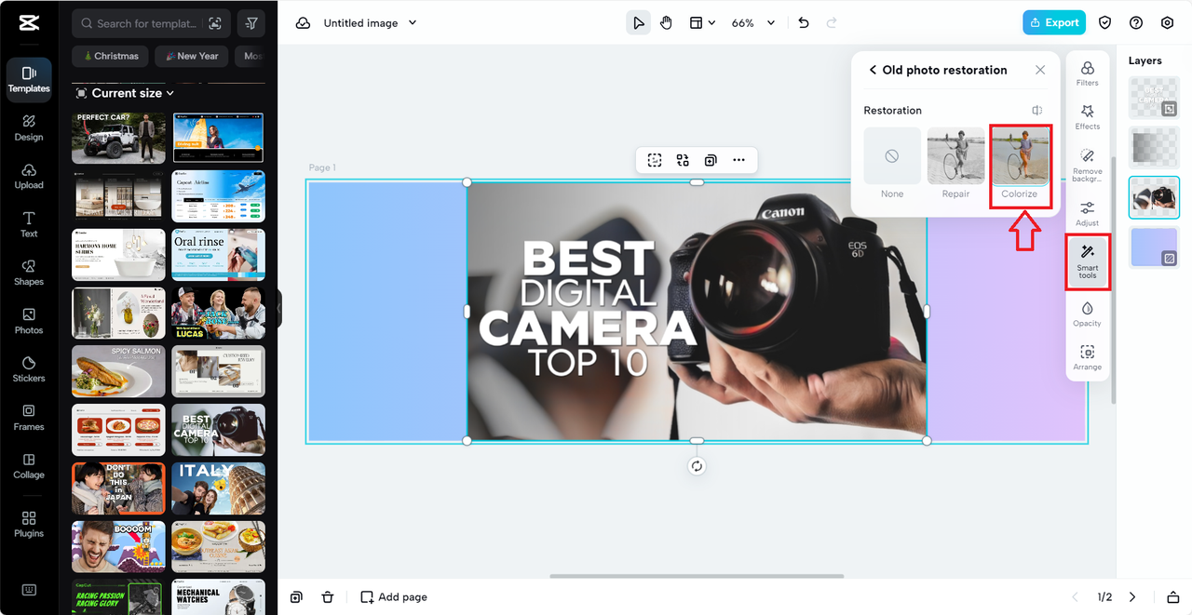Select the Christmas category tag
1192x615 pixels.
[x=111, y=56]
